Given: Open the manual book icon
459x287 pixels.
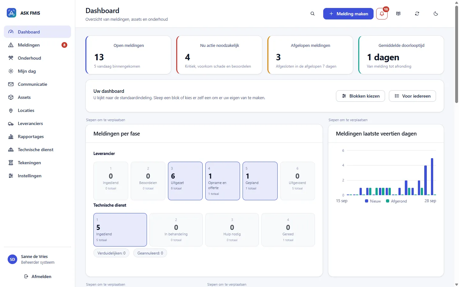Looking at the screenshot, I should 398,14.
